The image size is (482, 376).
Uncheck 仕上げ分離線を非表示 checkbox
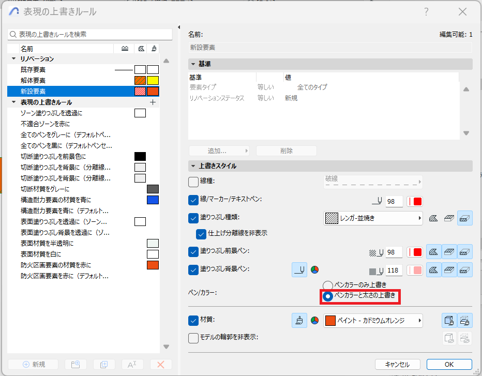[201, 234]
